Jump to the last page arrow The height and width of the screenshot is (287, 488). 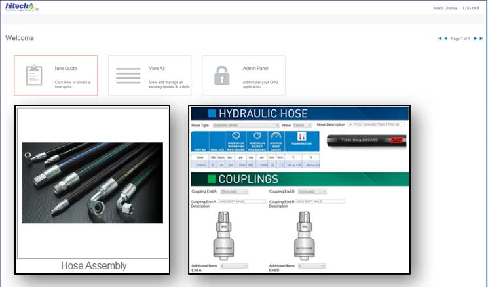pos(482,39)
